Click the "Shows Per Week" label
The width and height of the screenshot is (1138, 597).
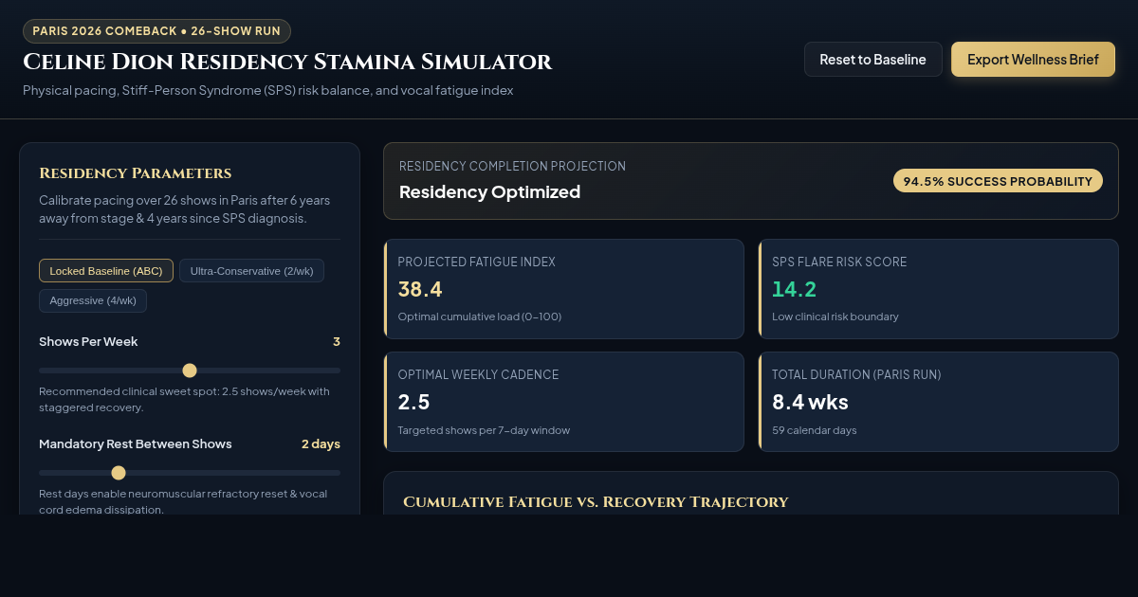coord(88,342)
